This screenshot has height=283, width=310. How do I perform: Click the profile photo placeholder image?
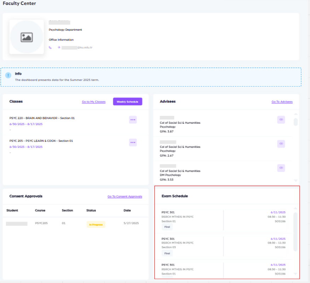coord(27,37)
